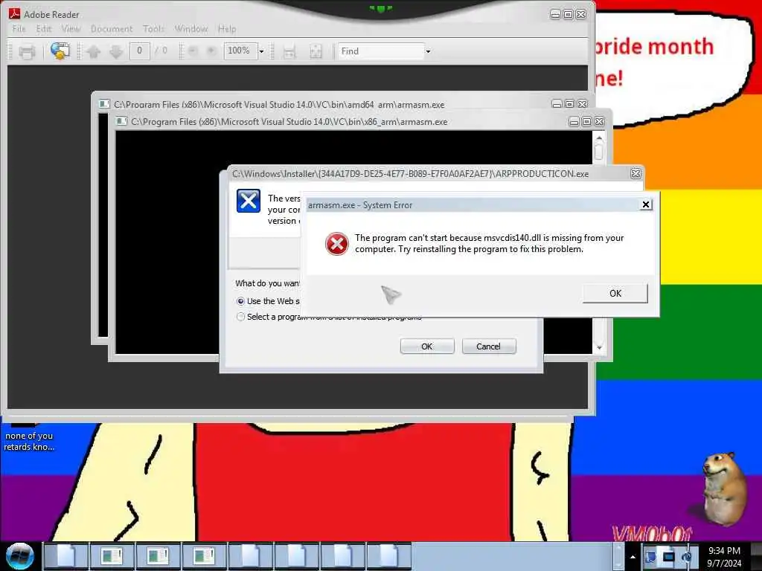This screenshot has width=762, height=571.
Task: Close the ARPPRODUCTICON.exe dialog
Action: point(635,173)
